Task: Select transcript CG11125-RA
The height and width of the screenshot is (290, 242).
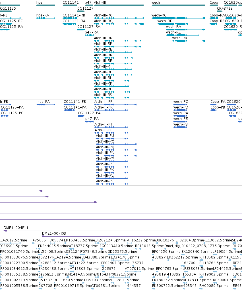Action: point(12,27)
